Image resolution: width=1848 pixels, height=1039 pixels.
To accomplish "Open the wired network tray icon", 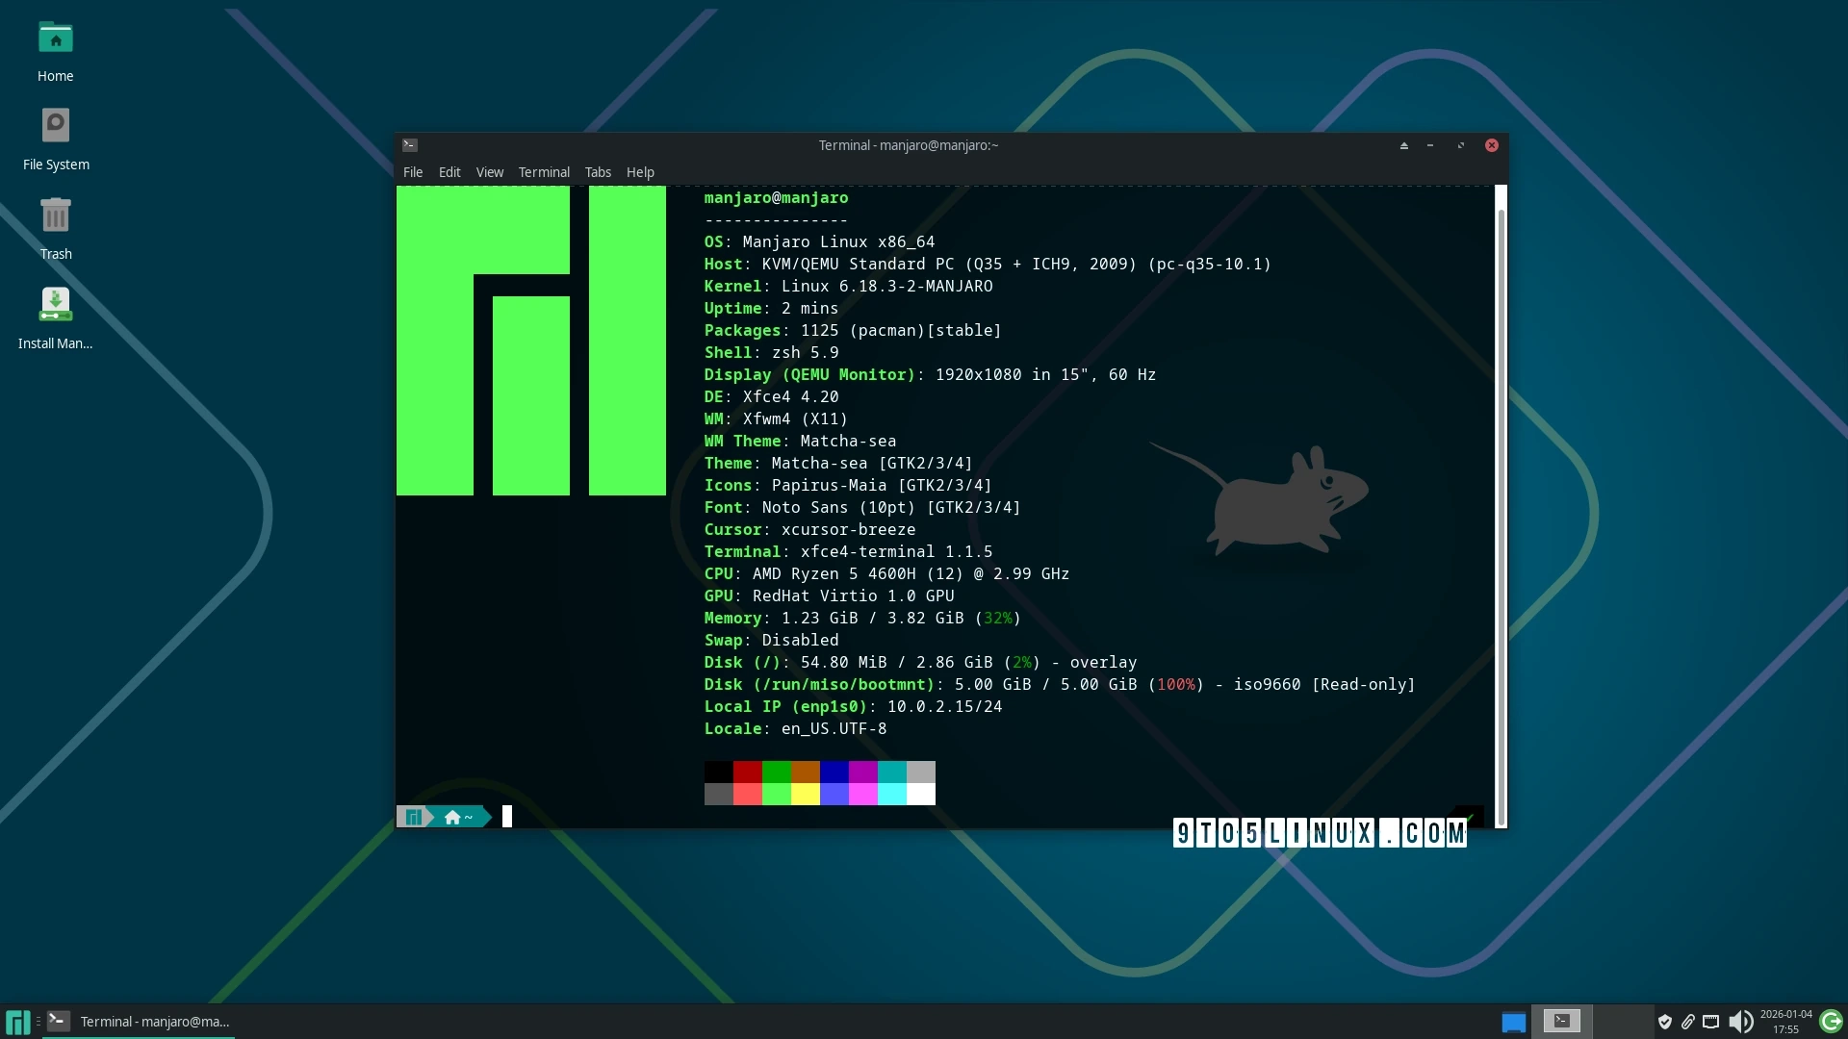I will coord(1711,1022).
